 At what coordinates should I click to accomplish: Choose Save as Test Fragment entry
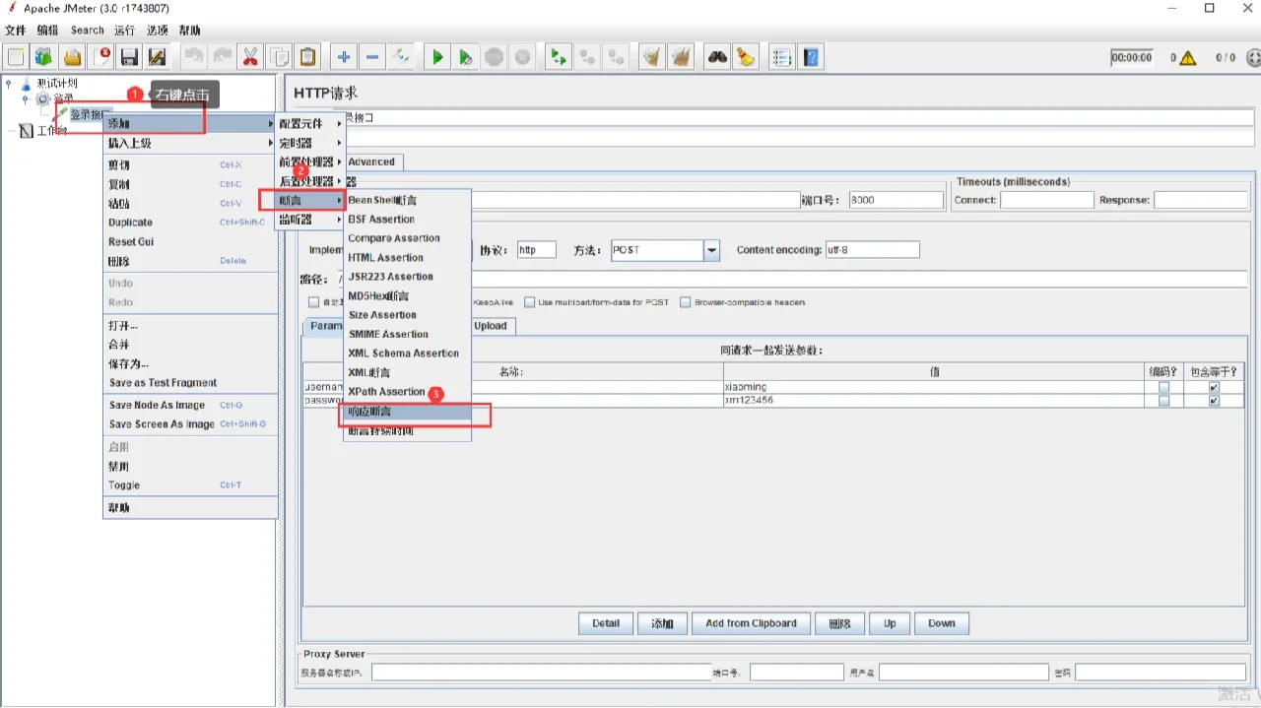click(190, 383)
